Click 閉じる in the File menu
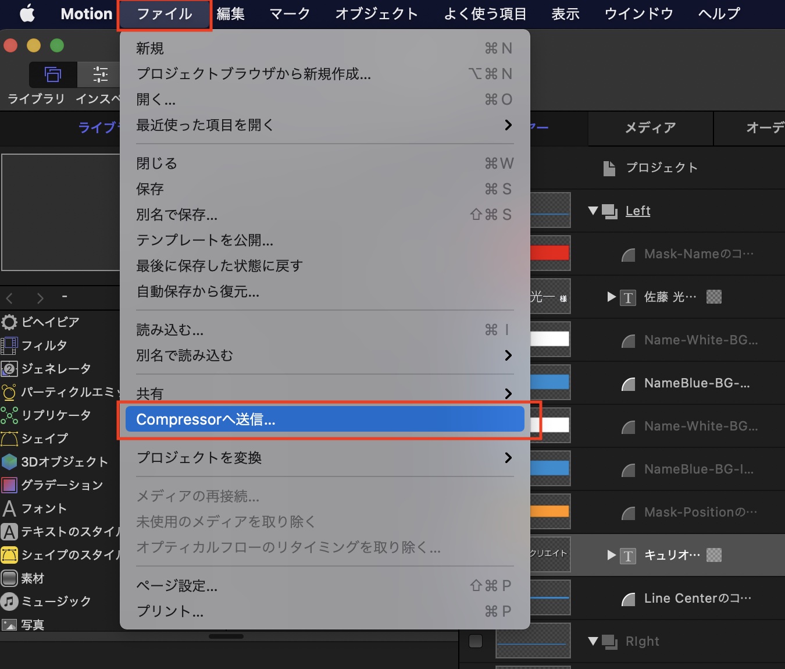The width and height of the screenshot is (785, 669). pos(324,163)
